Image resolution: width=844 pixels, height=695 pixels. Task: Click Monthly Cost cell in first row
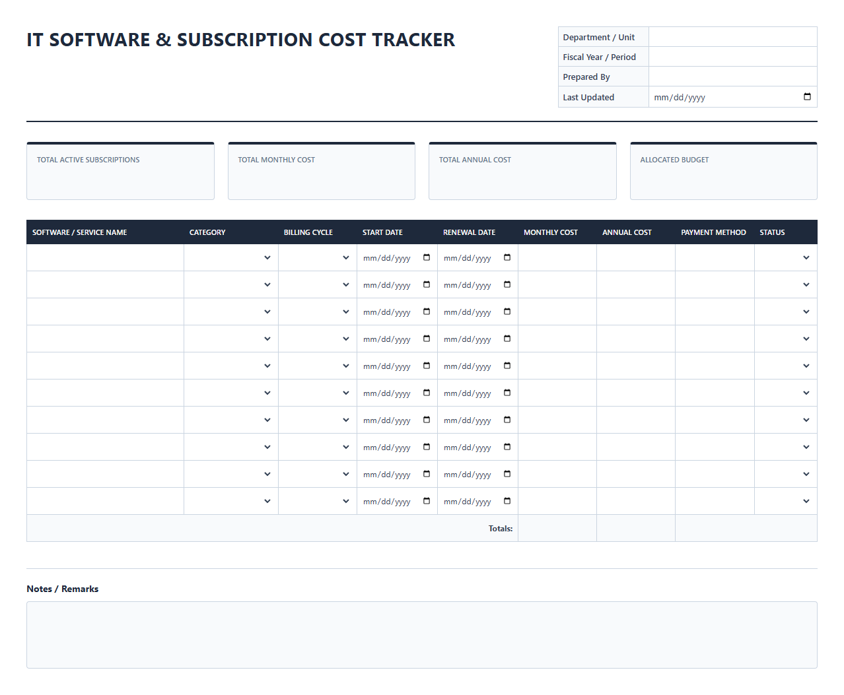557,257
